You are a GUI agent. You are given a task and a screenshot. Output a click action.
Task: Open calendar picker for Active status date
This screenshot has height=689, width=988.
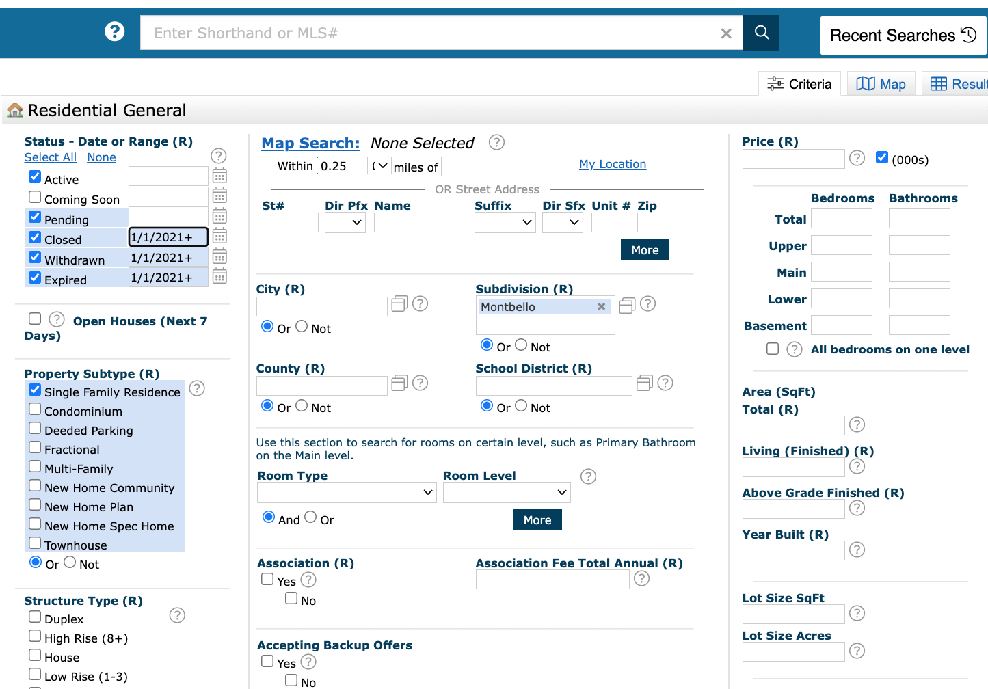pyautogui.click(x=219, y=176)
